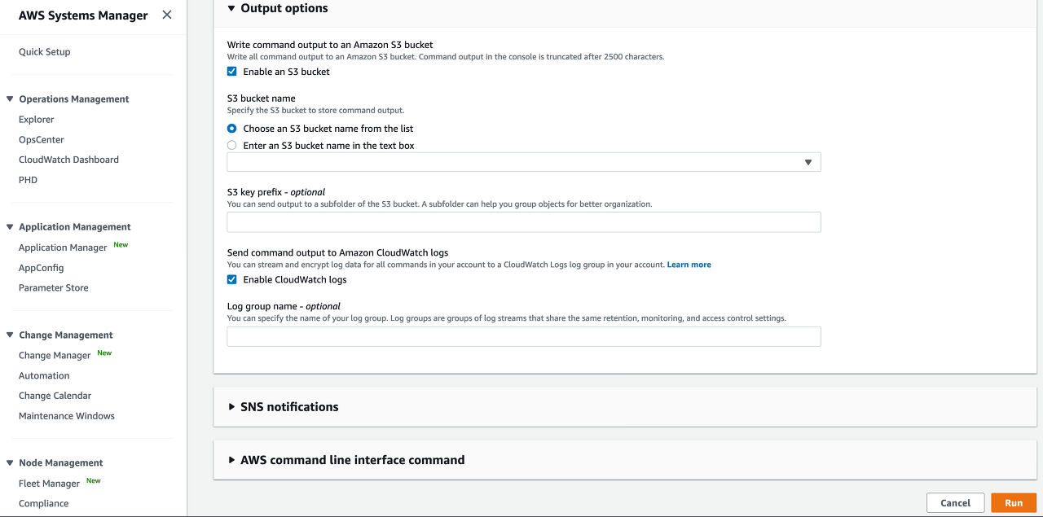Open the S3 bucket name dropdown
This screenshot has height=517, width=1043.
coord(523,162)
